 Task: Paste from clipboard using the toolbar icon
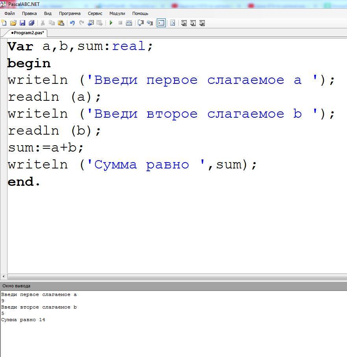pos(61,23)
